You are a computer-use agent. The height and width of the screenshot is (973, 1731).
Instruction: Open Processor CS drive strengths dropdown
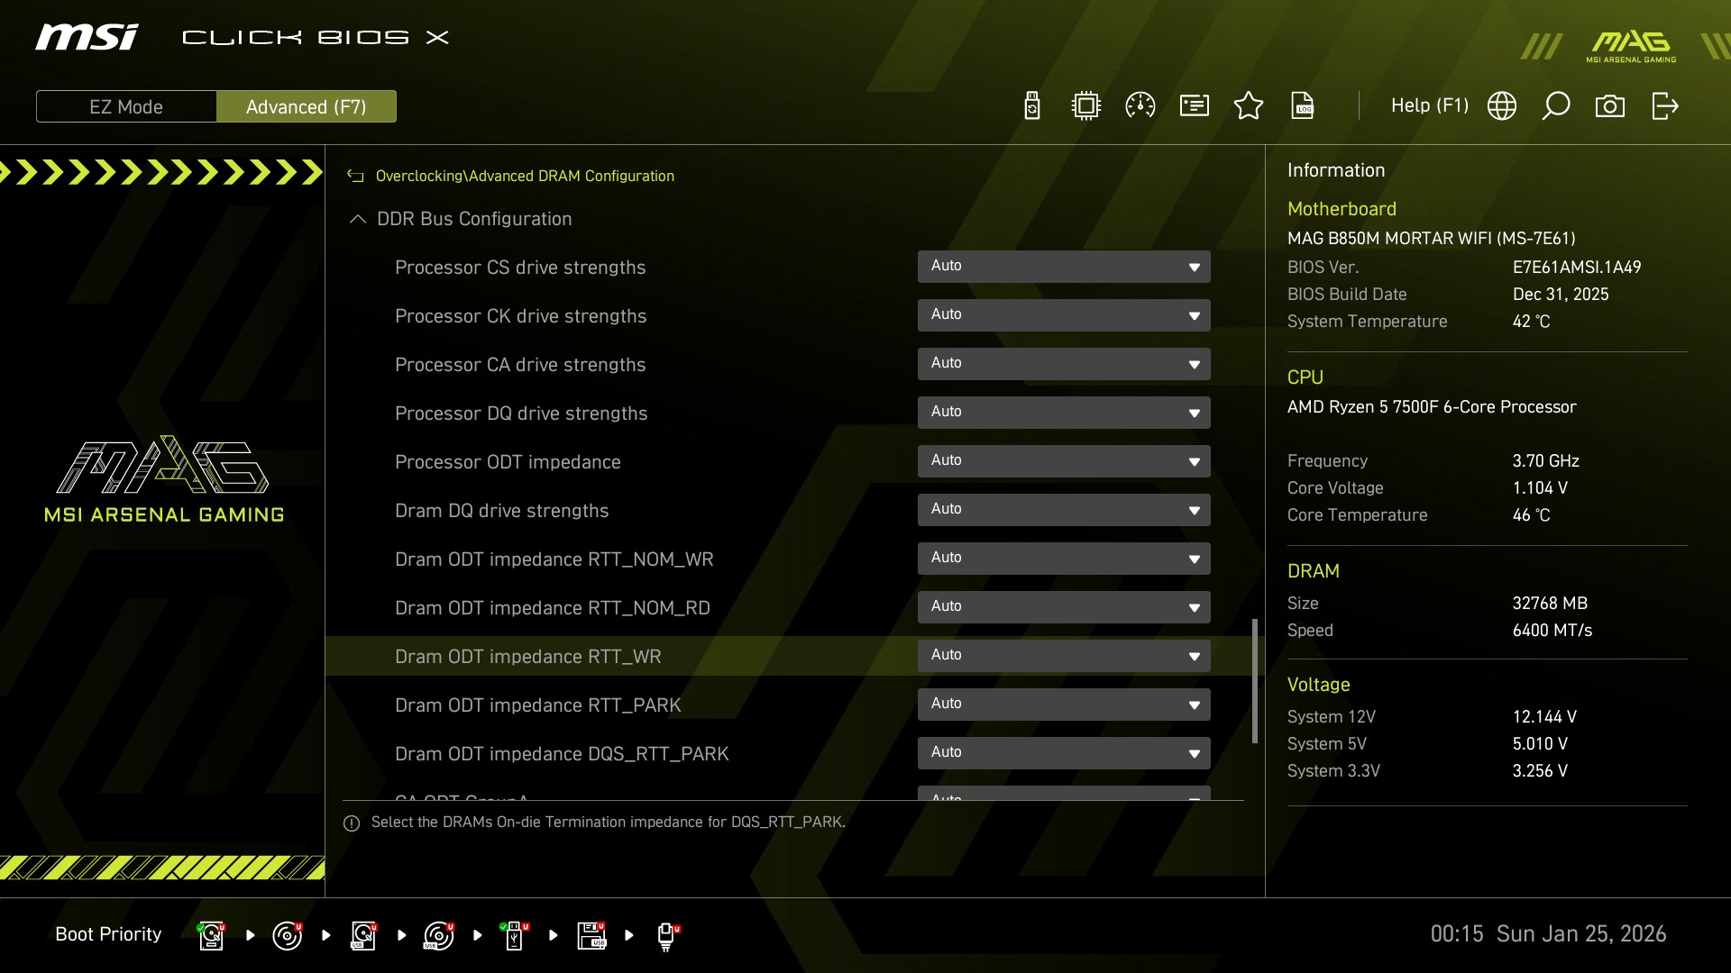pos(1064,267)
